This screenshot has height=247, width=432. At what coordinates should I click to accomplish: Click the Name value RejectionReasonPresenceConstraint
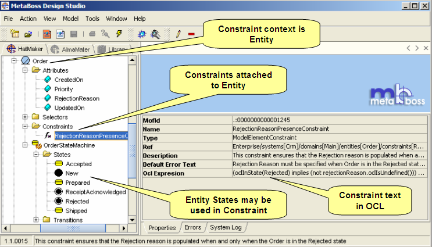281,128
